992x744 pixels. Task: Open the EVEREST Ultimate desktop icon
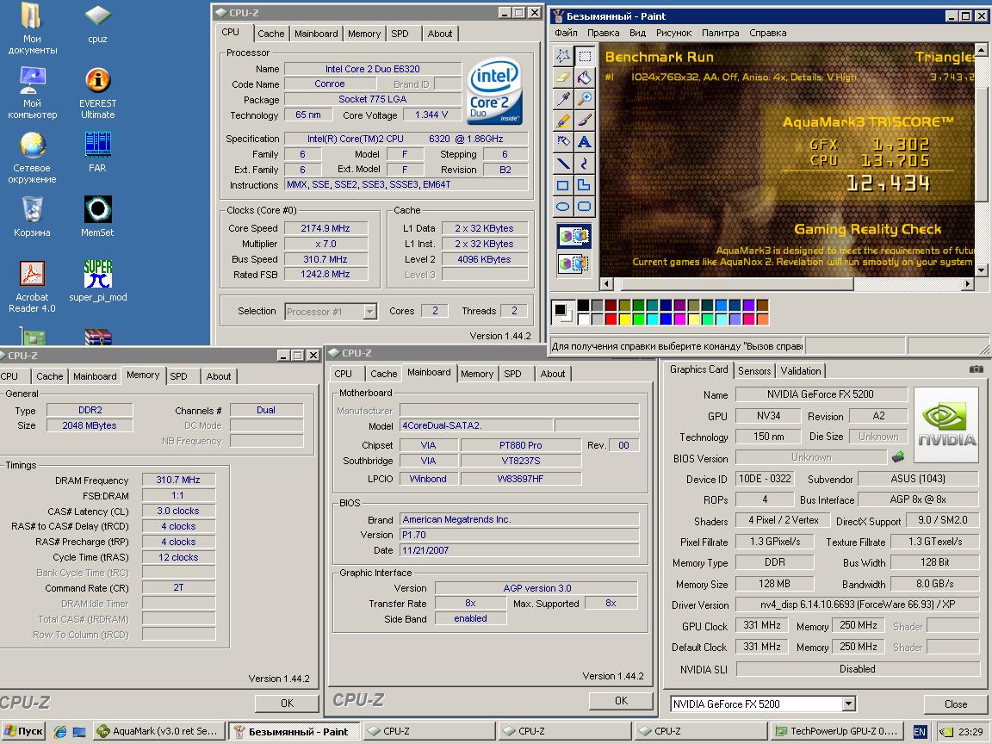97,93
